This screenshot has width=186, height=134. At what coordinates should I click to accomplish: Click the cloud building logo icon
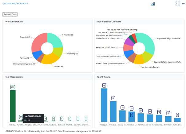point(153,4)
